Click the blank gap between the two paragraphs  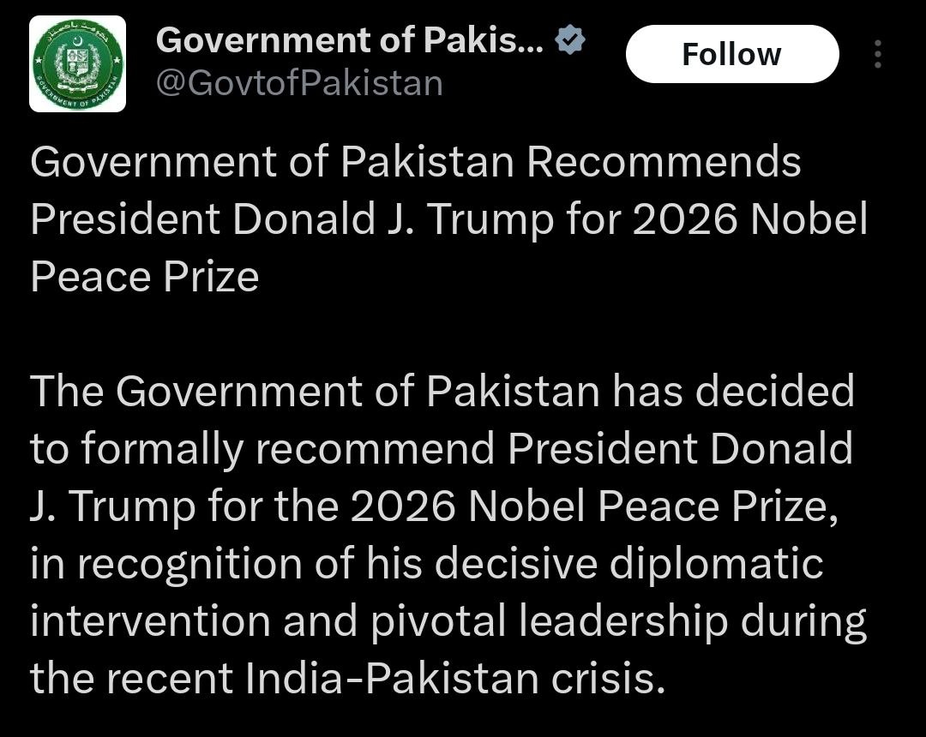tap(429, 334)
